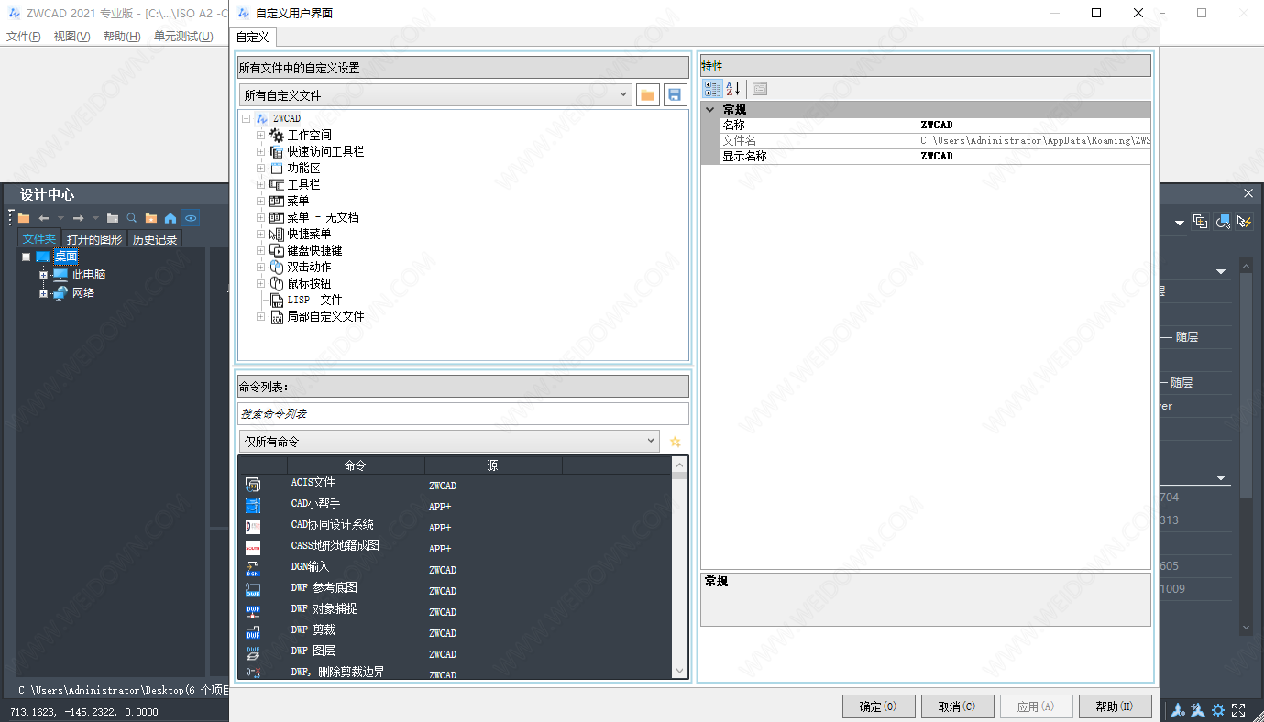Click the settings gear in status bar
Screen dimensions: 1264x722
click(1218, 710)
